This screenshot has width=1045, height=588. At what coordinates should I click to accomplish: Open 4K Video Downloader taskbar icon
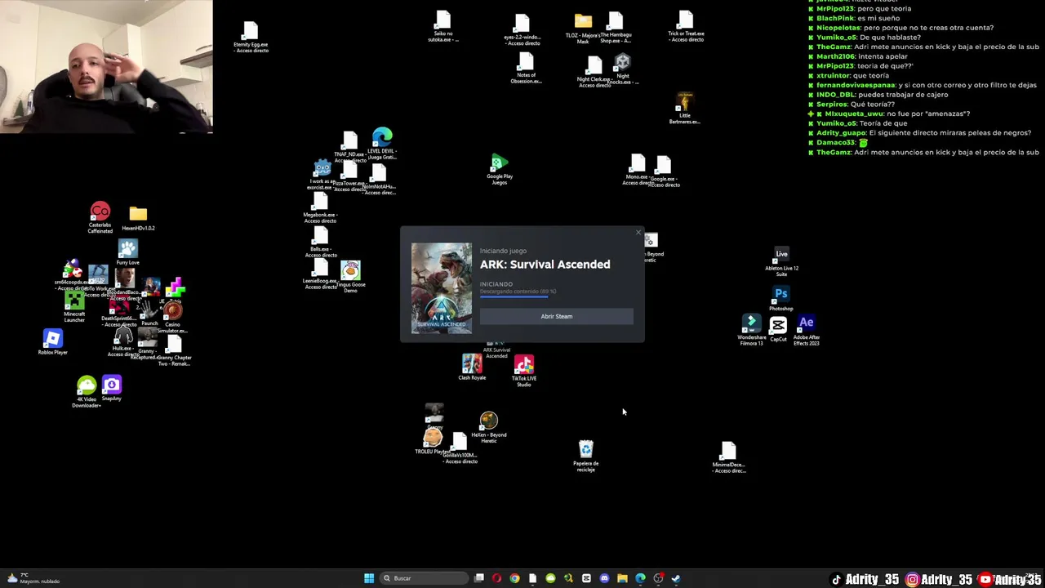(x=550, y=578)
